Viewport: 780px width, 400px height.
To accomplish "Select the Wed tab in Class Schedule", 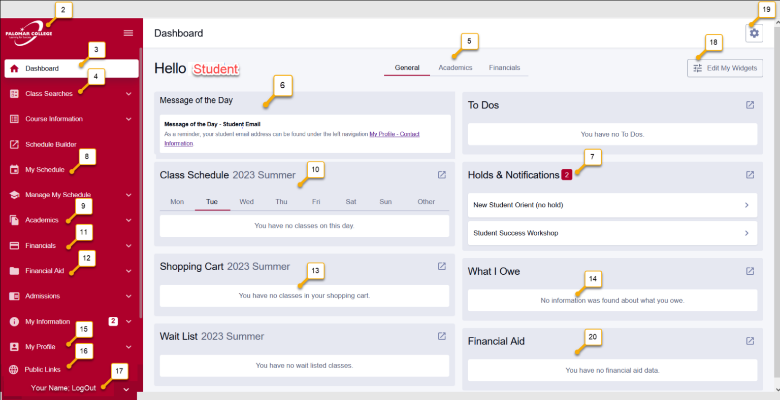I will pyautogui.click(x=246, y=202).
